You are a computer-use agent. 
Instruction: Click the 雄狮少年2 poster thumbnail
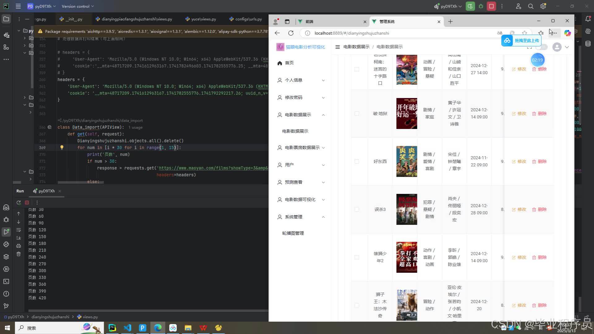(x=407, y=257)
